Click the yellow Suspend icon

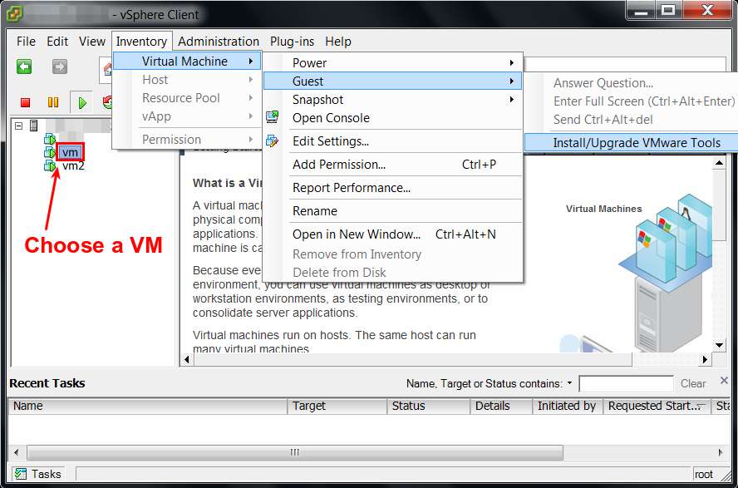53,102
